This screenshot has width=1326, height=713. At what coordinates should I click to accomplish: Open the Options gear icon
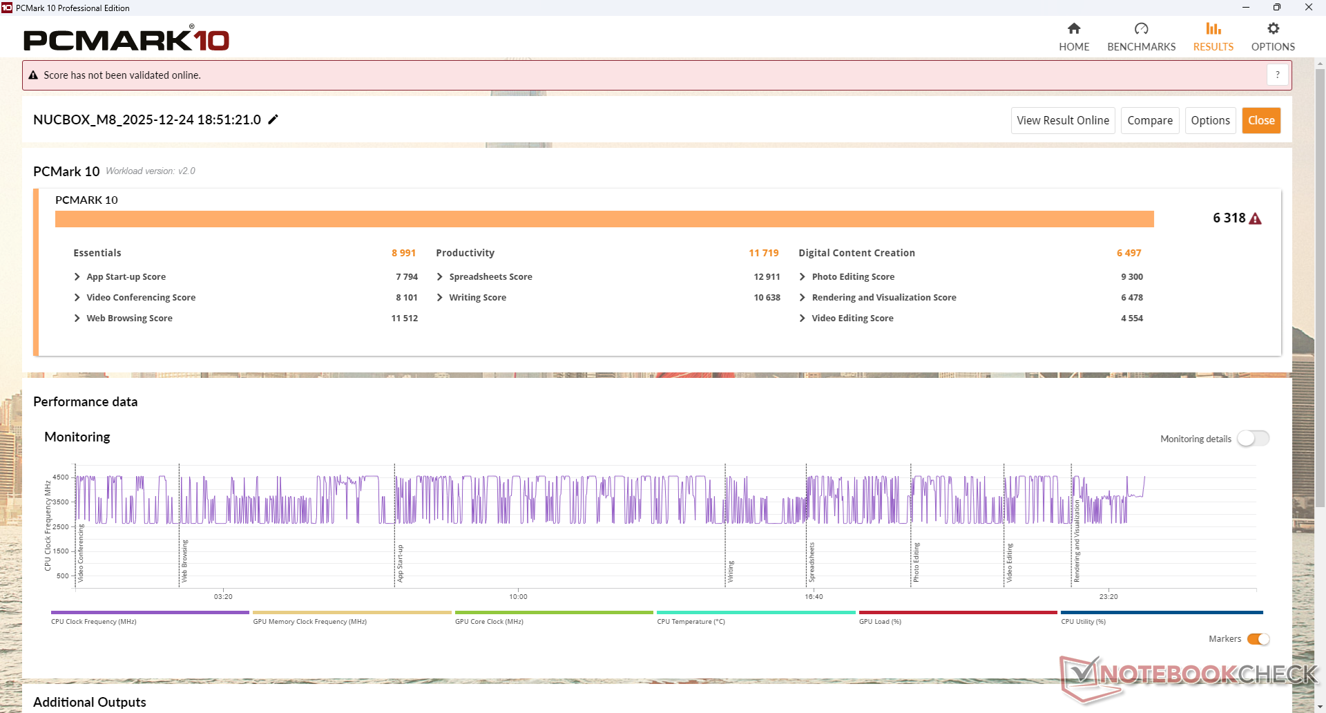pyautogui.click(x=1273, y=29)
